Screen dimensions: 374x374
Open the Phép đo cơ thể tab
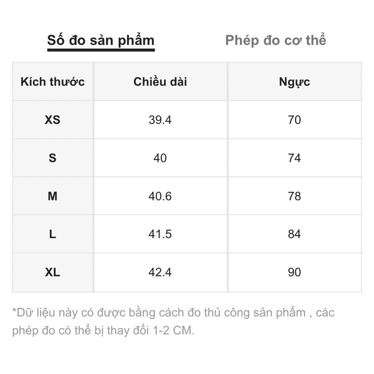[275, 40]
